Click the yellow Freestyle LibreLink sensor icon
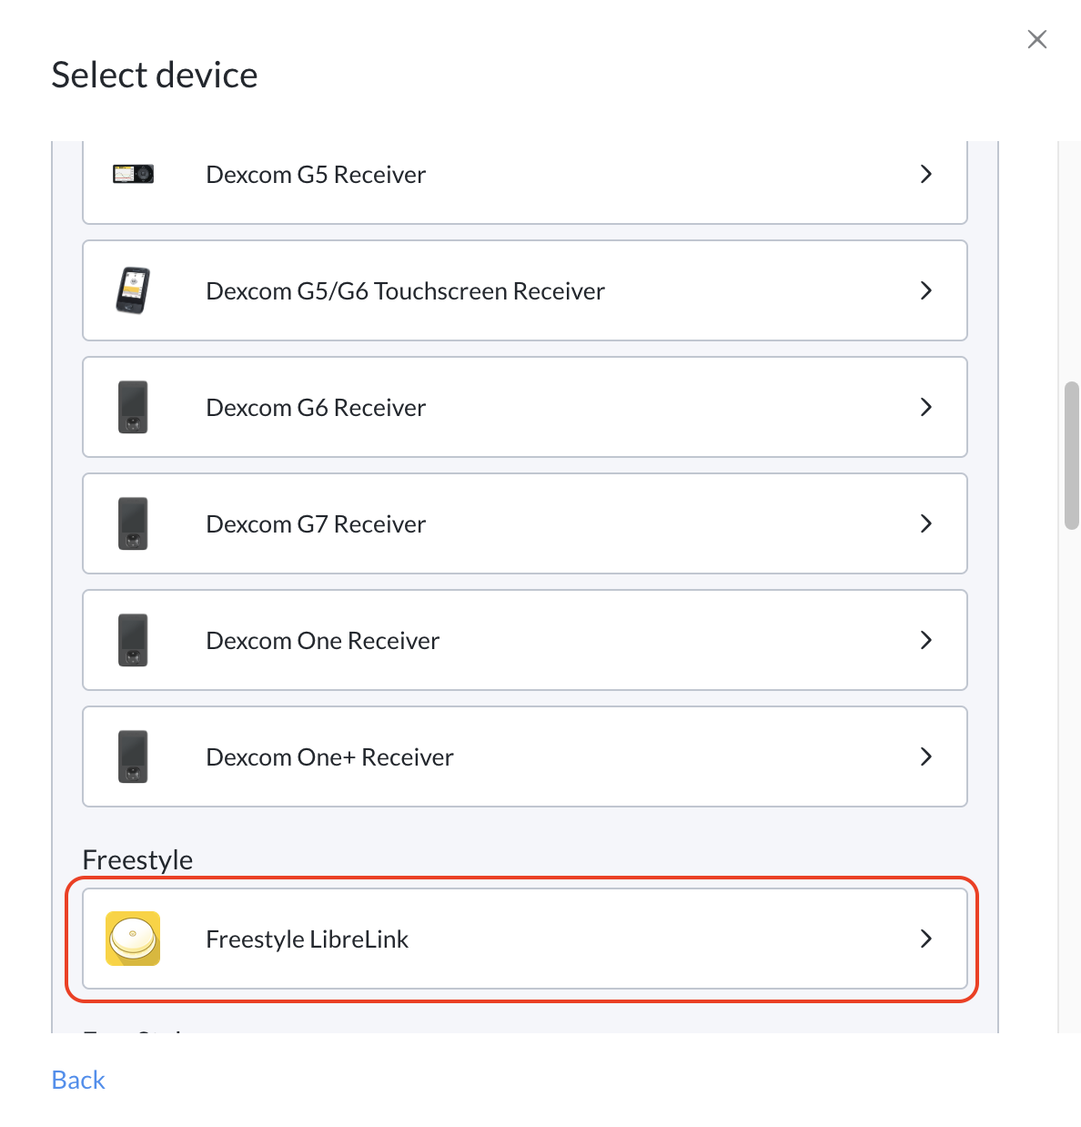The image size is (1081, 1127). (133, 939)
